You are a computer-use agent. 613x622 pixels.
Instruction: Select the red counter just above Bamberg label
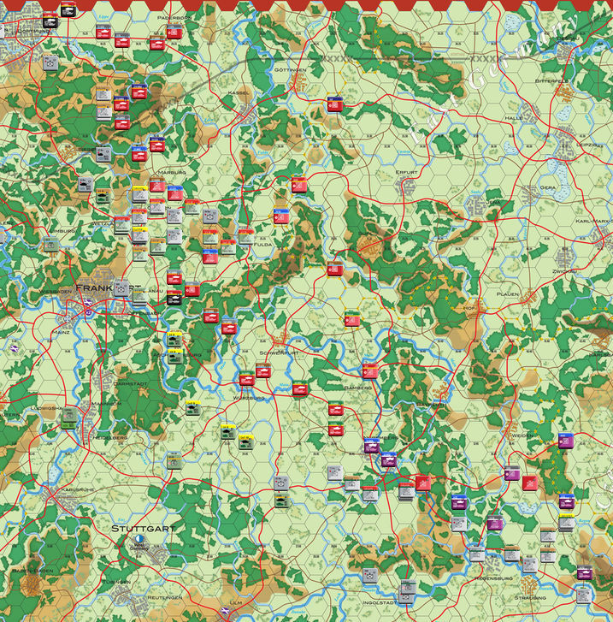click(x=370, y=371)
